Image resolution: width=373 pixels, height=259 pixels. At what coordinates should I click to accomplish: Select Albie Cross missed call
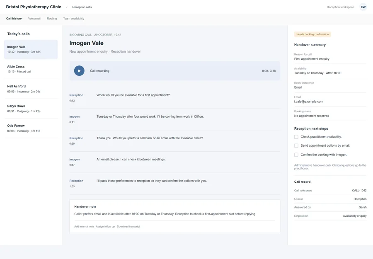[x=31, y=69]
